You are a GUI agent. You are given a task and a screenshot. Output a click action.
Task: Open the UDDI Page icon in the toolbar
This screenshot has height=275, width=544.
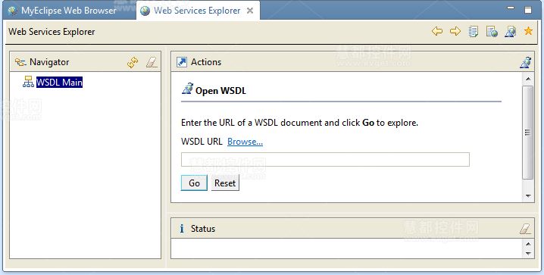click(x=474, y=32)
